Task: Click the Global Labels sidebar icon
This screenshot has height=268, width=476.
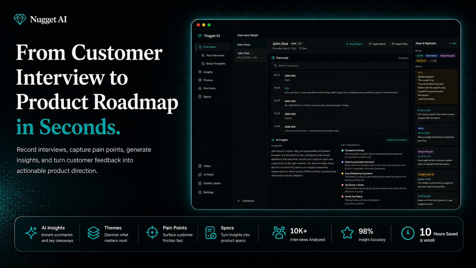Action: point(200,183)
